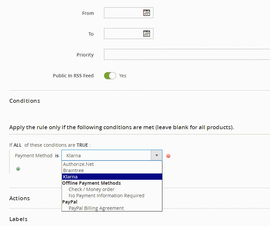Click inside the To date field

point(123,34)
